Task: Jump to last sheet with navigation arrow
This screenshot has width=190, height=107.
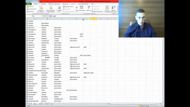Action: pos(31,104)
